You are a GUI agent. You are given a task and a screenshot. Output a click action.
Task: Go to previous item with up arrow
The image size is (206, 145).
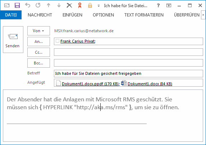click(x=49, y=5)
